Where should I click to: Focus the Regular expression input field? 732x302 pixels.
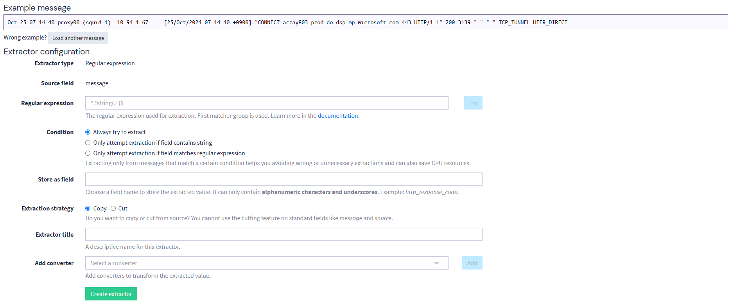267,103
